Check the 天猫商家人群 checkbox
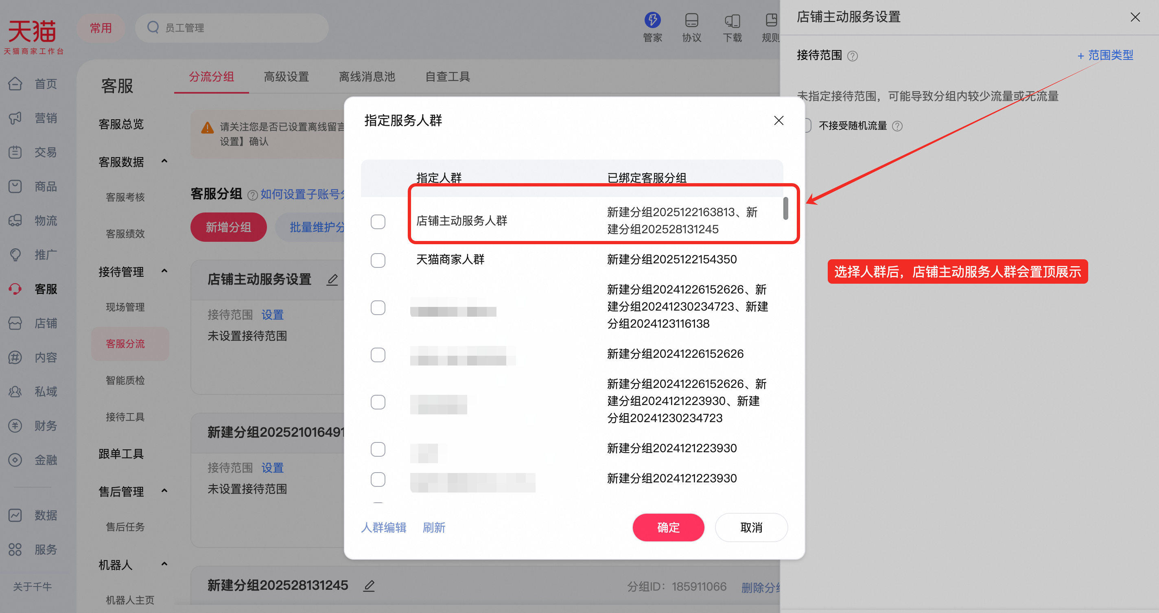The image size is (1159, 613). [x=378, y=260]
